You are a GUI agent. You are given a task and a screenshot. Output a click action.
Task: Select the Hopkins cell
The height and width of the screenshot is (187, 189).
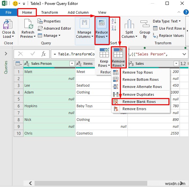tap(49, 106)
